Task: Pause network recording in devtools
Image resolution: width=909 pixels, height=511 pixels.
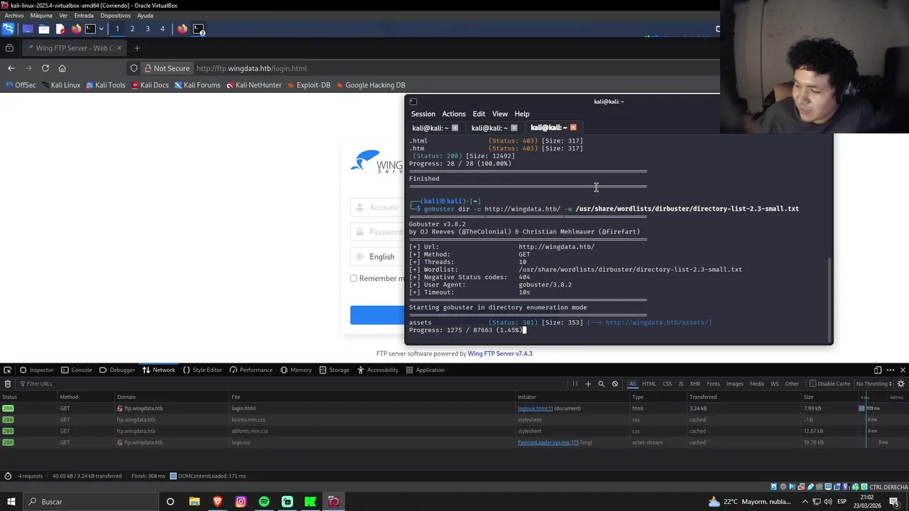Action: [x=575, y=384]
